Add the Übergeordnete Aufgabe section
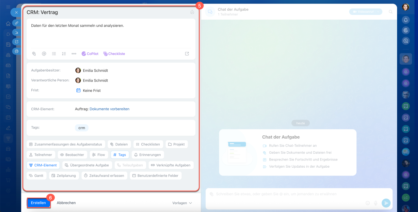This screenshot has height=212, width=418. click(88, 165)
